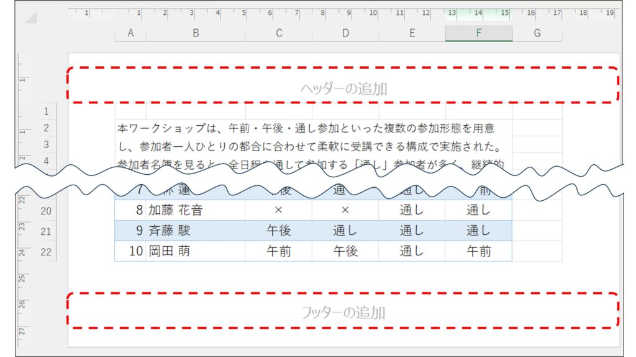
Task: Select the row 1 header
Action: pyautogui.click(x=46, y=112)
